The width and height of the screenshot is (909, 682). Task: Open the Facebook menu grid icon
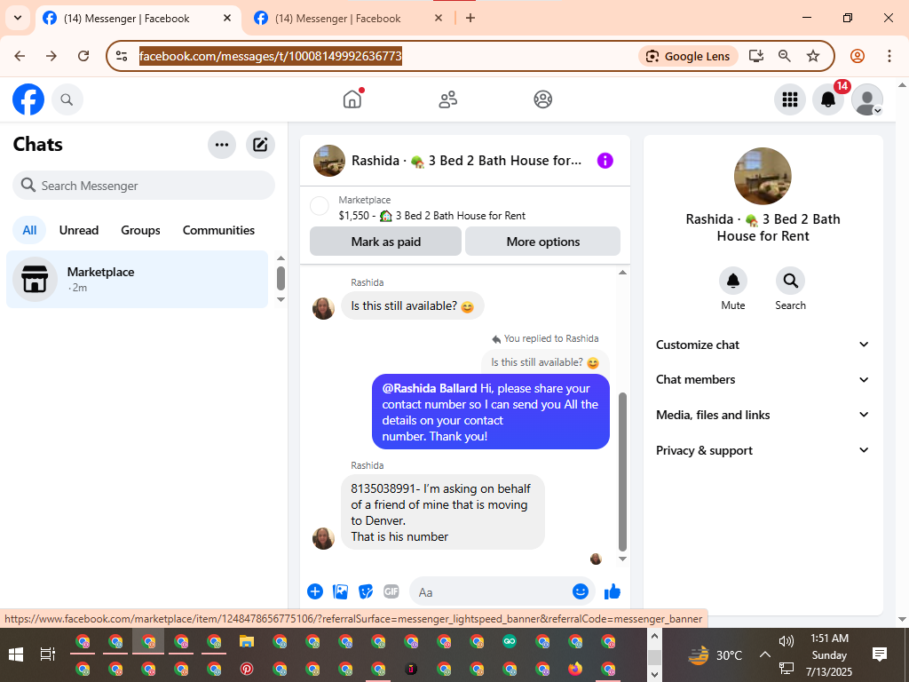[x=789, y=99]
